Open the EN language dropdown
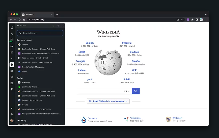Image resolution: width=219 pixels, height=138 pixels. 127,91
